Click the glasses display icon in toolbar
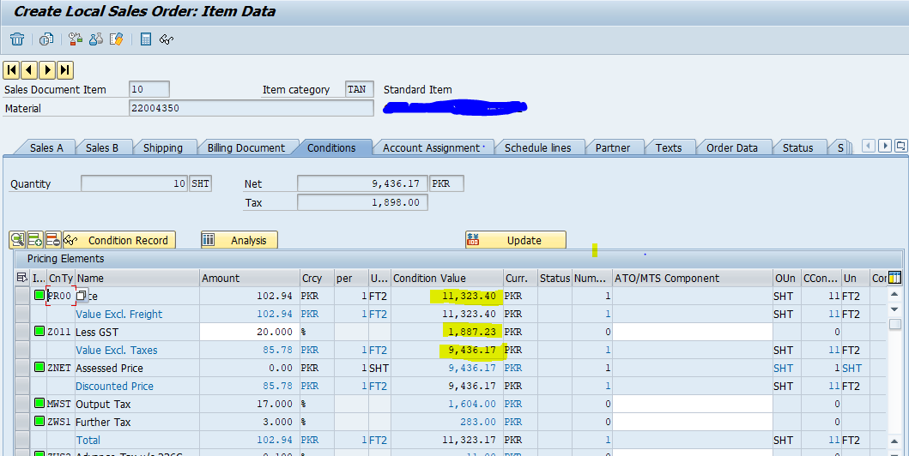Screen dimensions: 909x456 pos(167,39)
